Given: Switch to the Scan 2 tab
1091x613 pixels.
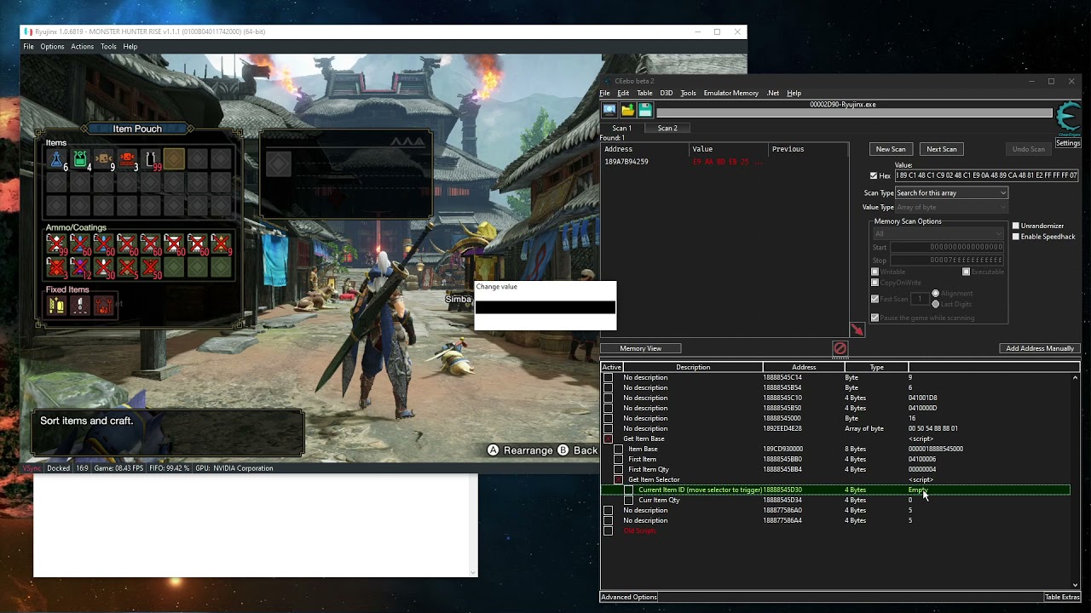Looking at the screenshot, I should (x=667, y=129).
